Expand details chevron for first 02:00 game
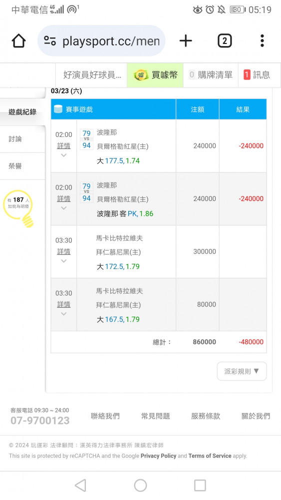The height and width of the screenshot is (500, 281). [64, 155]
